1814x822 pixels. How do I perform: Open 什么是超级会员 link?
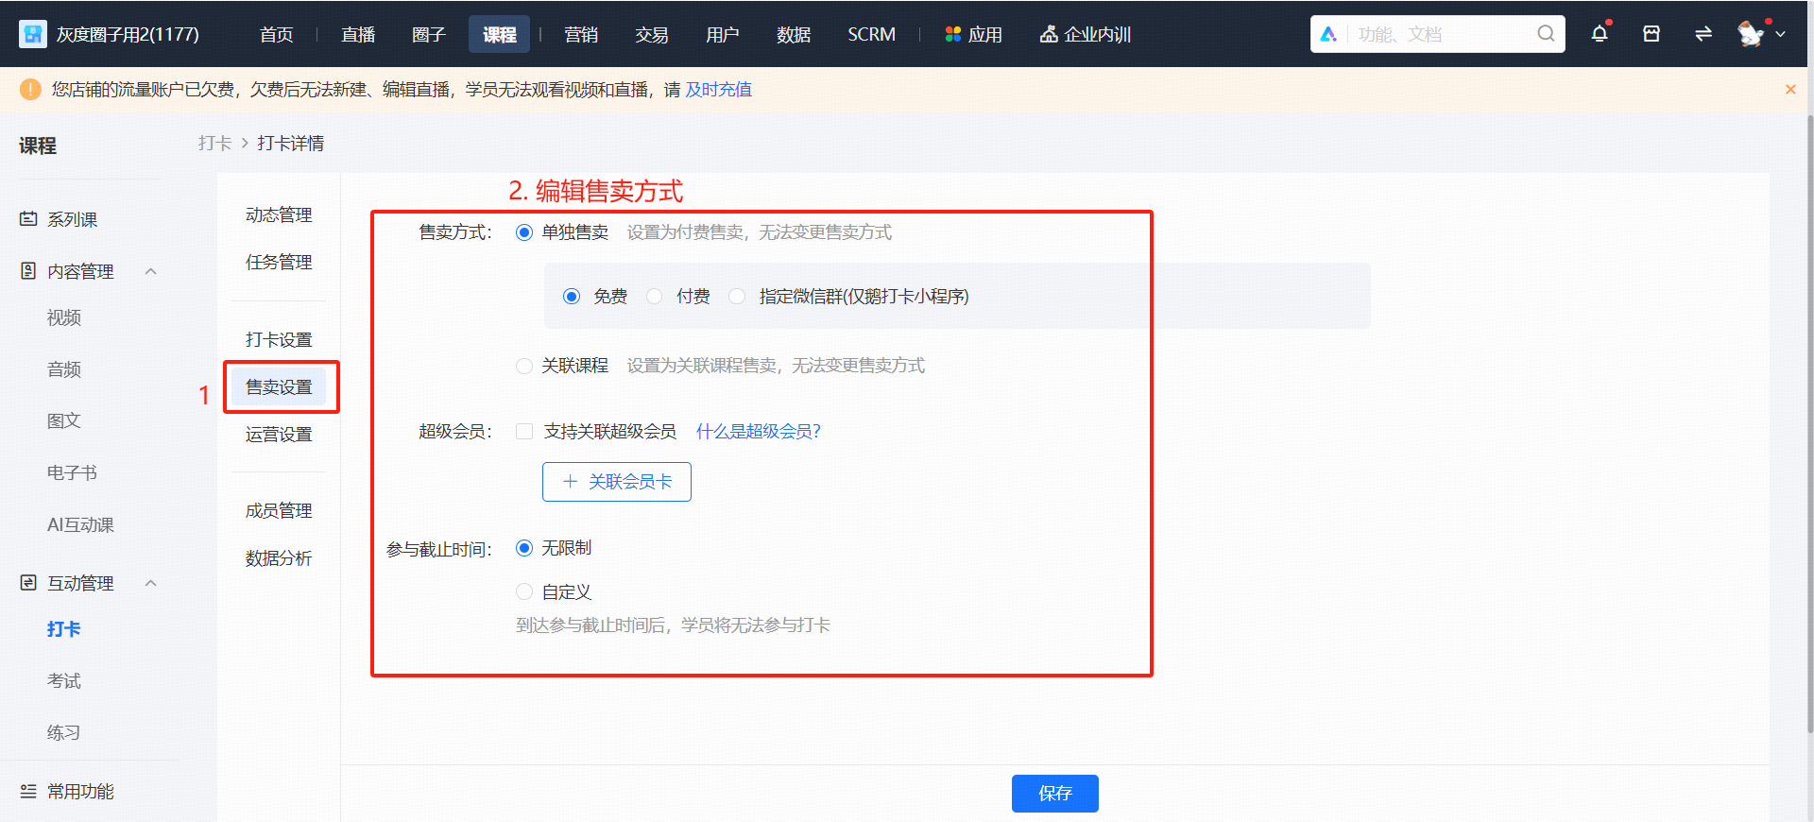(759, 432)
